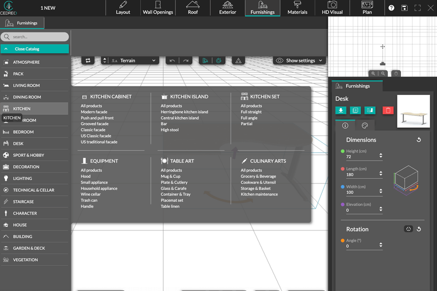The height and width of the screenshot is (291, 437).
Task: Open the Layout tool
Action: pyautogui.click(x=123, y=8)
